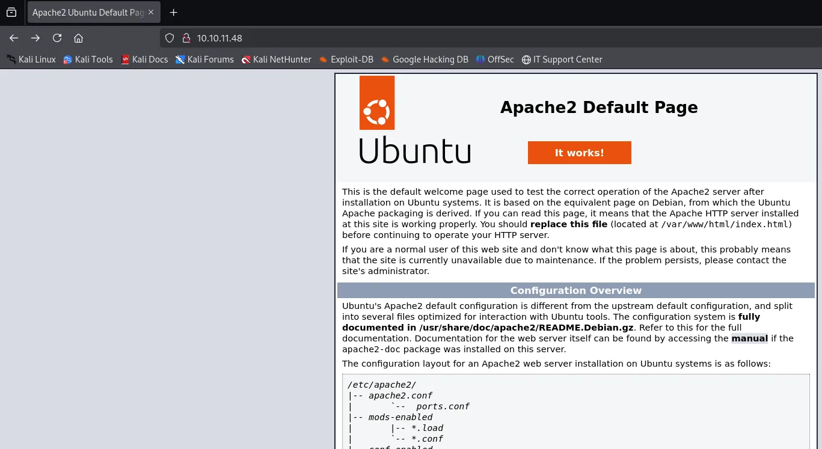822x449 pixels.
Task: Open the Kali Tools bookmark
Action: pos(88,60)
